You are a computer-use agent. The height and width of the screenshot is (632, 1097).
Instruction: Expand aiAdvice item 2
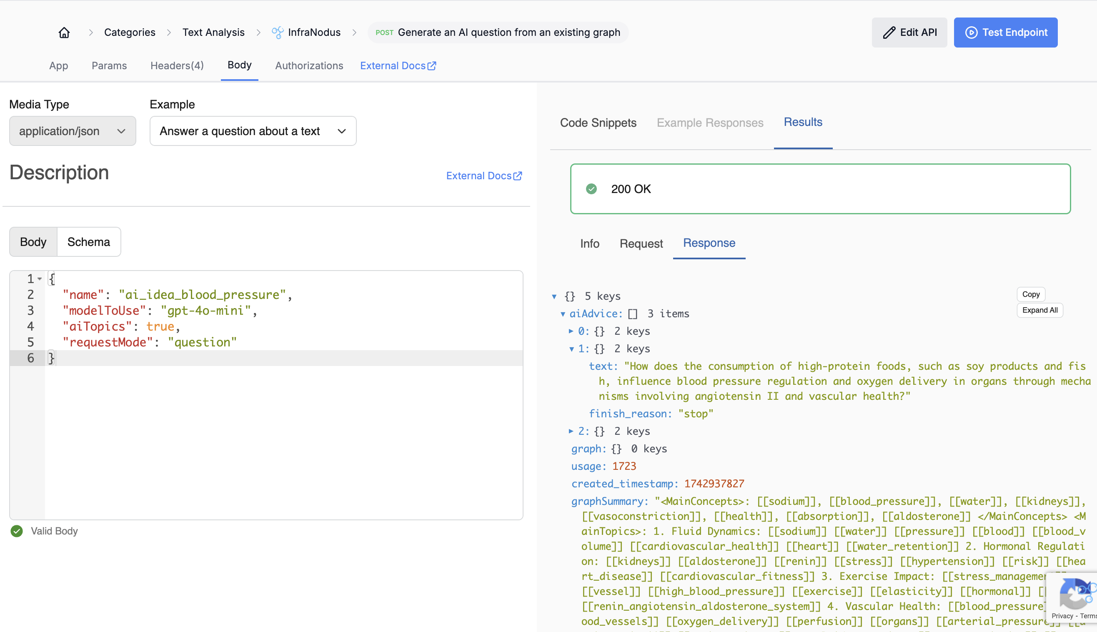571,431
